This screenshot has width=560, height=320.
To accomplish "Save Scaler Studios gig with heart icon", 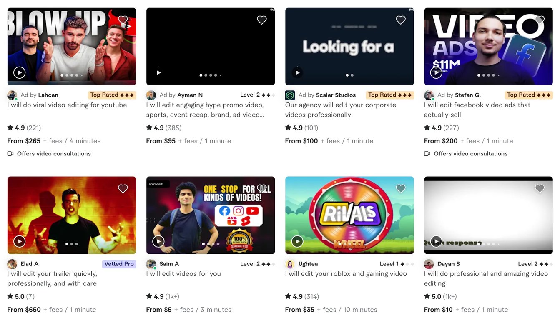I will pyautogui.click(x=401, y=20).
